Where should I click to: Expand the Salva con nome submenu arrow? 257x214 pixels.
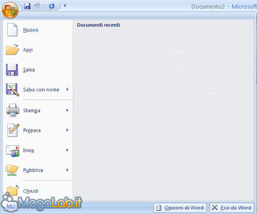pyautogui.click(x=67, y=89)
